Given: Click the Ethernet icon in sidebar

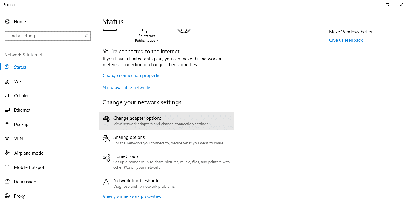Looking at the screenshot, I should 7,110.
